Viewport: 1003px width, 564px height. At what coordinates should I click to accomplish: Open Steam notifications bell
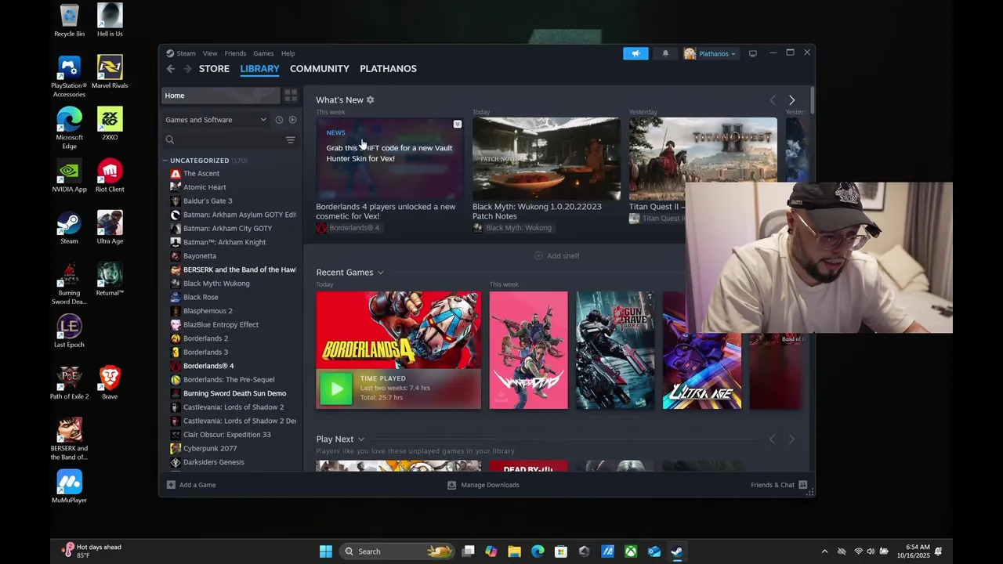(665, 53)
